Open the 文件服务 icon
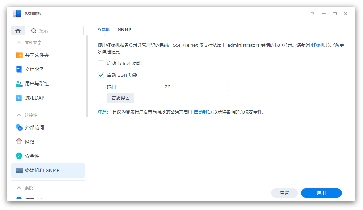The width and height of the screenshot is (363, 210). point(19,70)
